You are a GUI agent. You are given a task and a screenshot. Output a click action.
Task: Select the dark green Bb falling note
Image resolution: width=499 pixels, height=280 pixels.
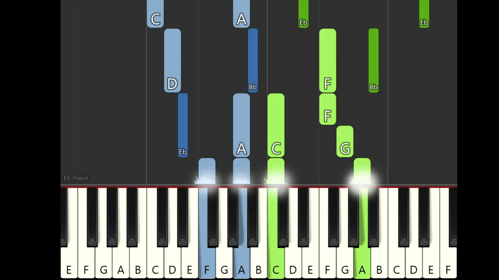373,60
